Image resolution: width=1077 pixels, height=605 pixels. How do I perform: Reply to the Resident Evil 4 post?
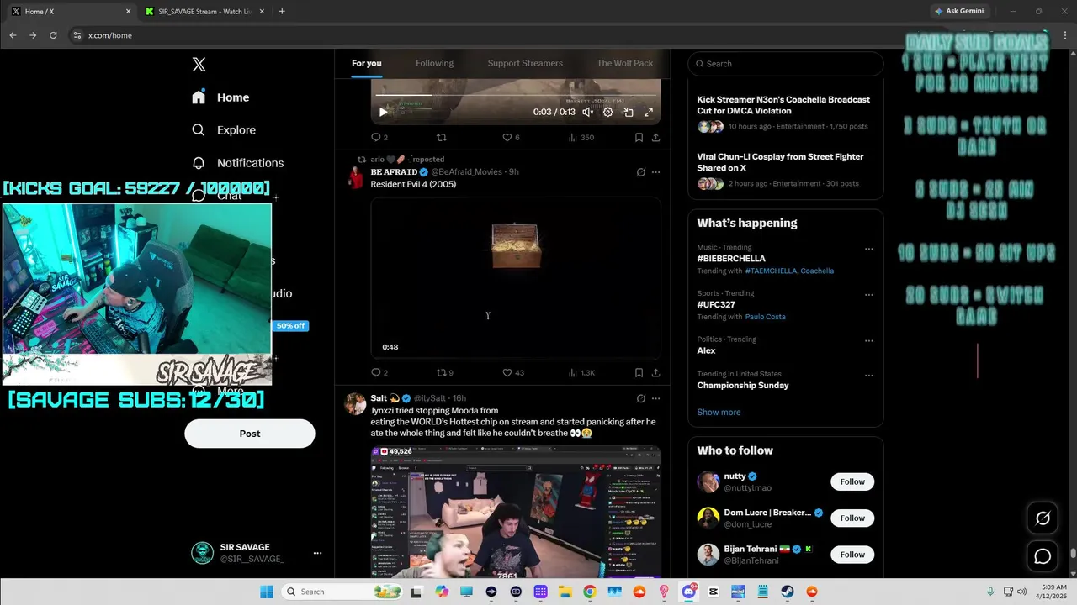[379, 372]
